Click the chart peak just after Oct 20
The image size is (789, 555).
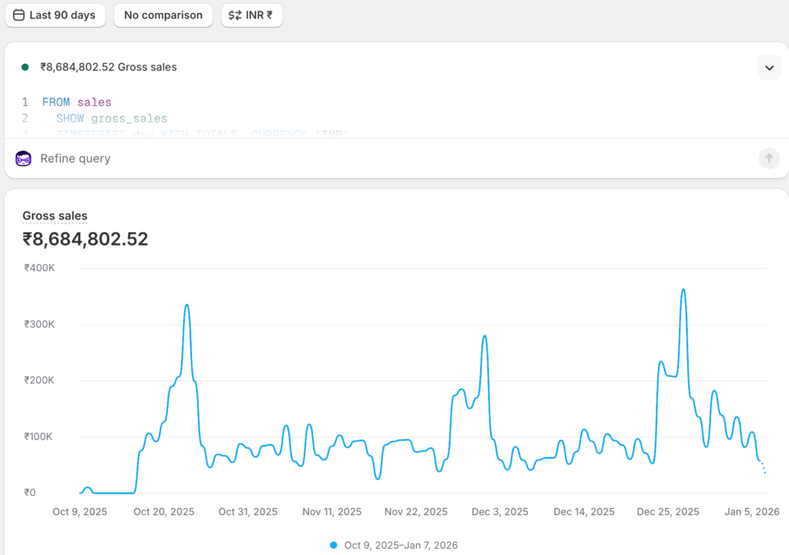point(186,306)
